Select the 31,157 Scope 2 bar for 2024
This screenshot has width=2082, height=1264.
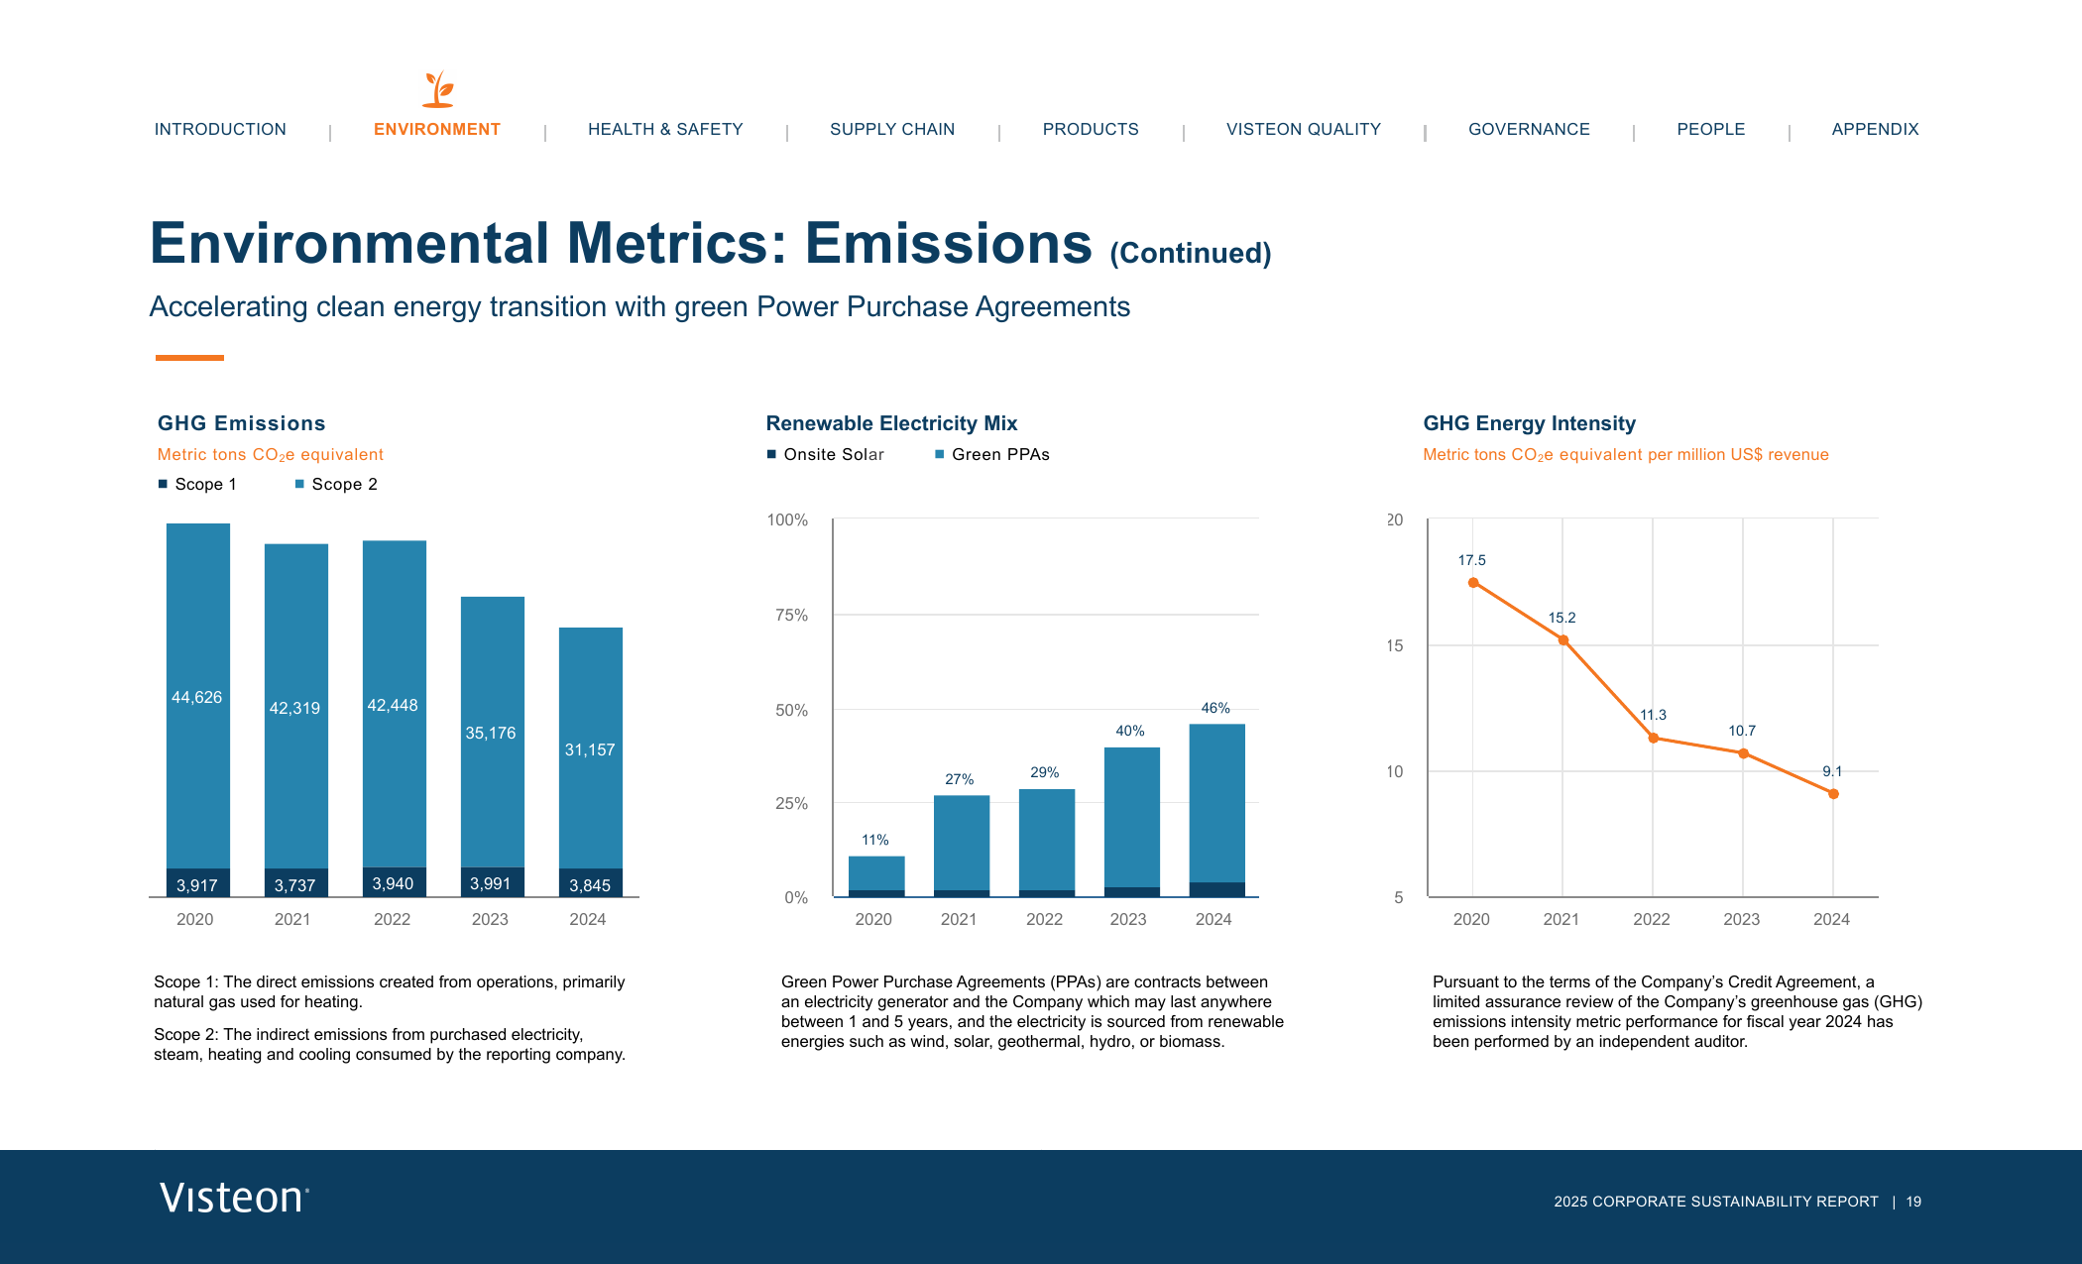point(591,747)
